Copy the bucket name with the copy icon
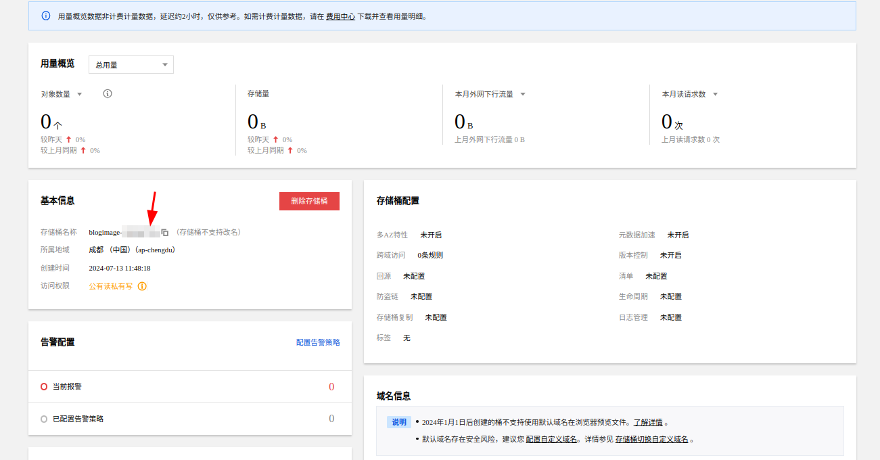The width and height of the screenshot is (880, 460). click(x=165, y=233)
